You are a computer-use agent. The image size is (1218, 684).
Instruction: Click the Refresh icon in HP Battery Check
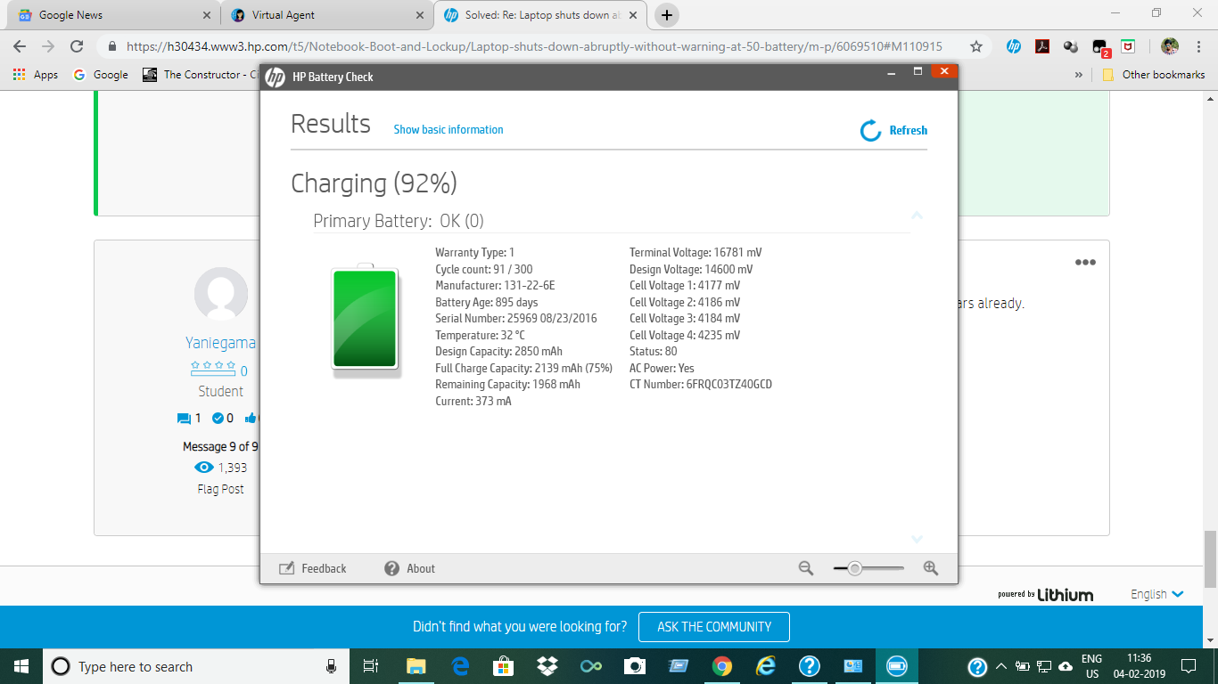870,131
